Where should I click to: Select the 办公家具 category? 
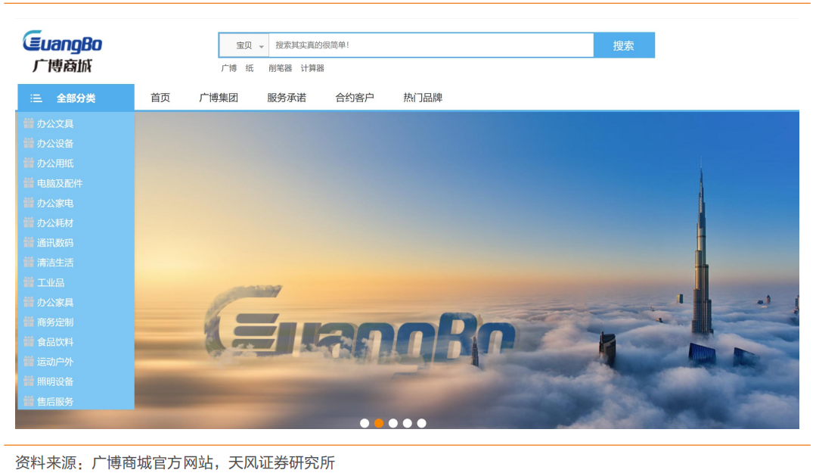(55, 303)
